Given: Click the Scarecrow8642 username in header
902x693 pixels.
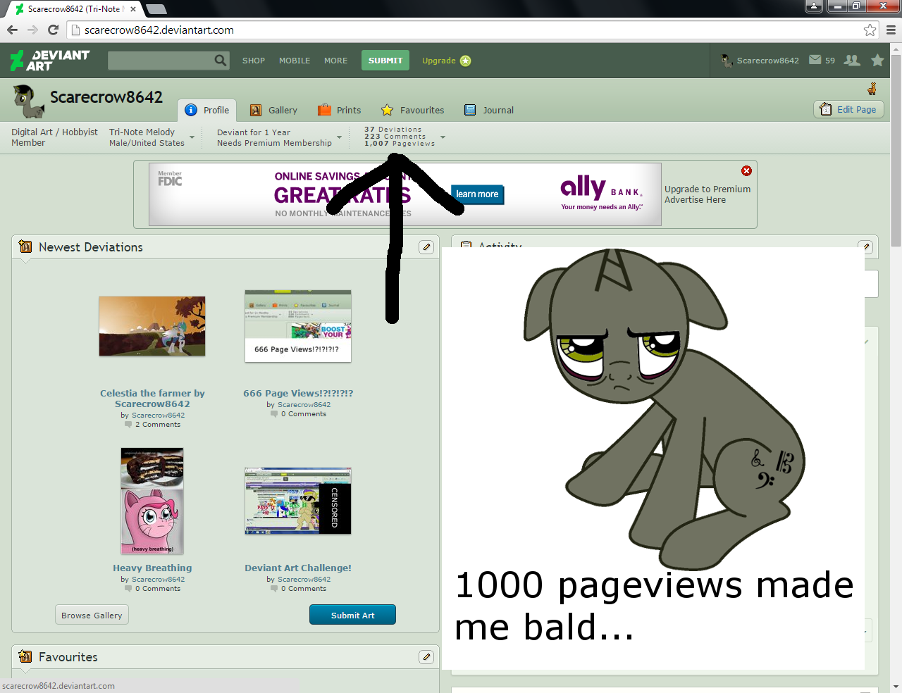Looking at the screenshot, I should [x=768, y=61].
